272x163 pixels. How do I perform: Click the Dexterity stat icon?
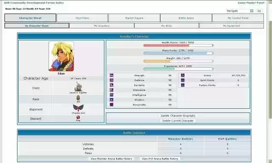pos(111,85)
